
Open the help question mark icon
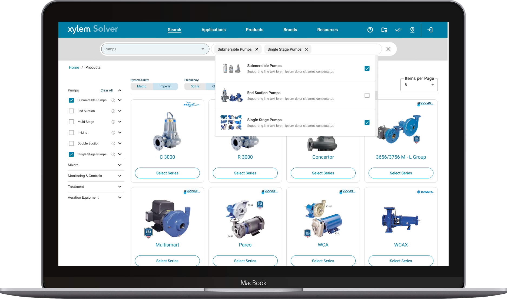(x=370, y=30)
